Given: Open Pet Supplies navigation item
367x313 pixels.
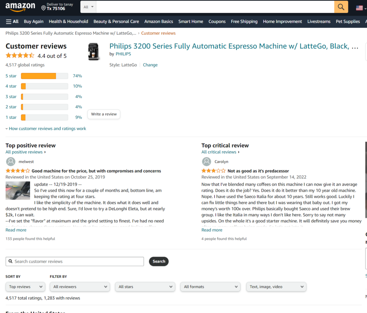Looking at the screenshot, I should 348,21.
